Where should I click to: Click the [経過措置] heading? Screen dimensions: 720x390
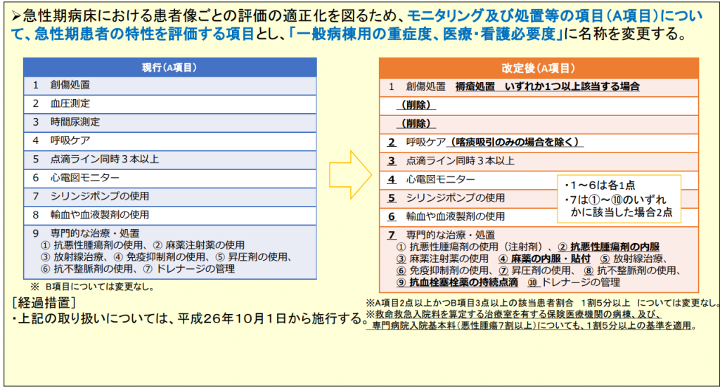(44, 303)
